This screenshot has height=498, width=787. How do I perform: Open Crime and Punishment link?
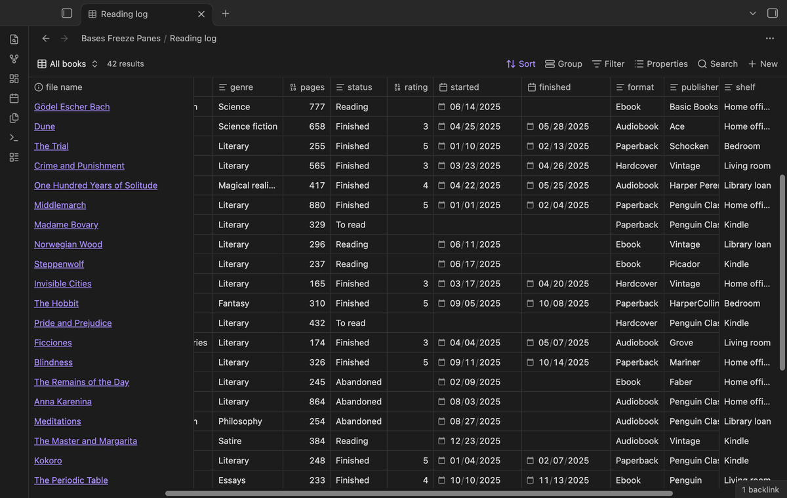click(79, 166)
